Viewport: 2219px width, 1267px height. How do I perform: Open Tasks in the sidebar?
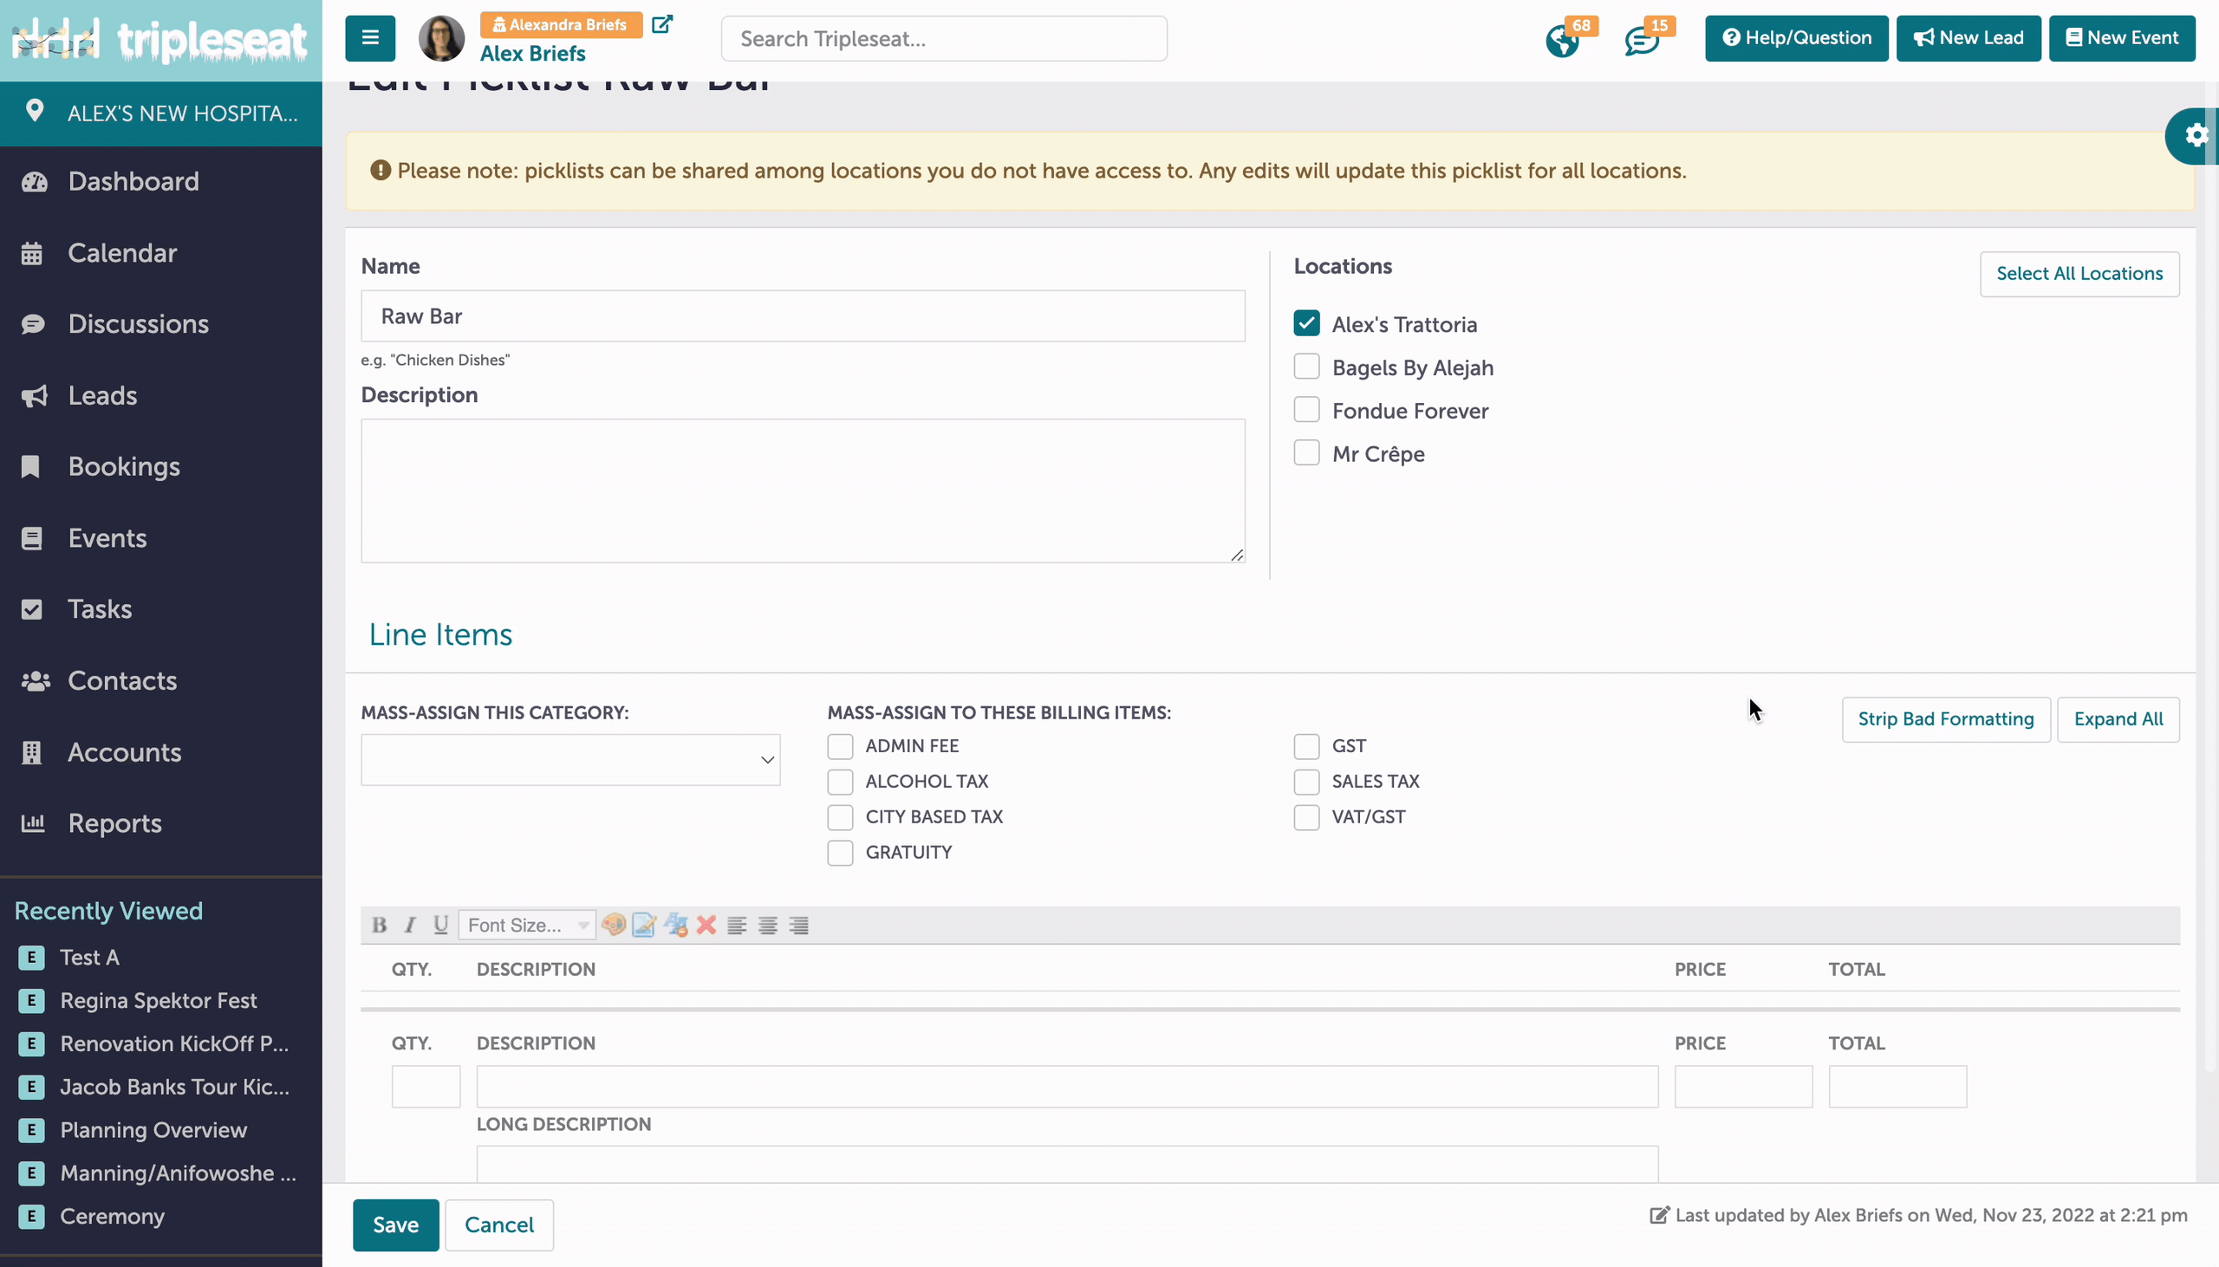(x=100, y=609)
